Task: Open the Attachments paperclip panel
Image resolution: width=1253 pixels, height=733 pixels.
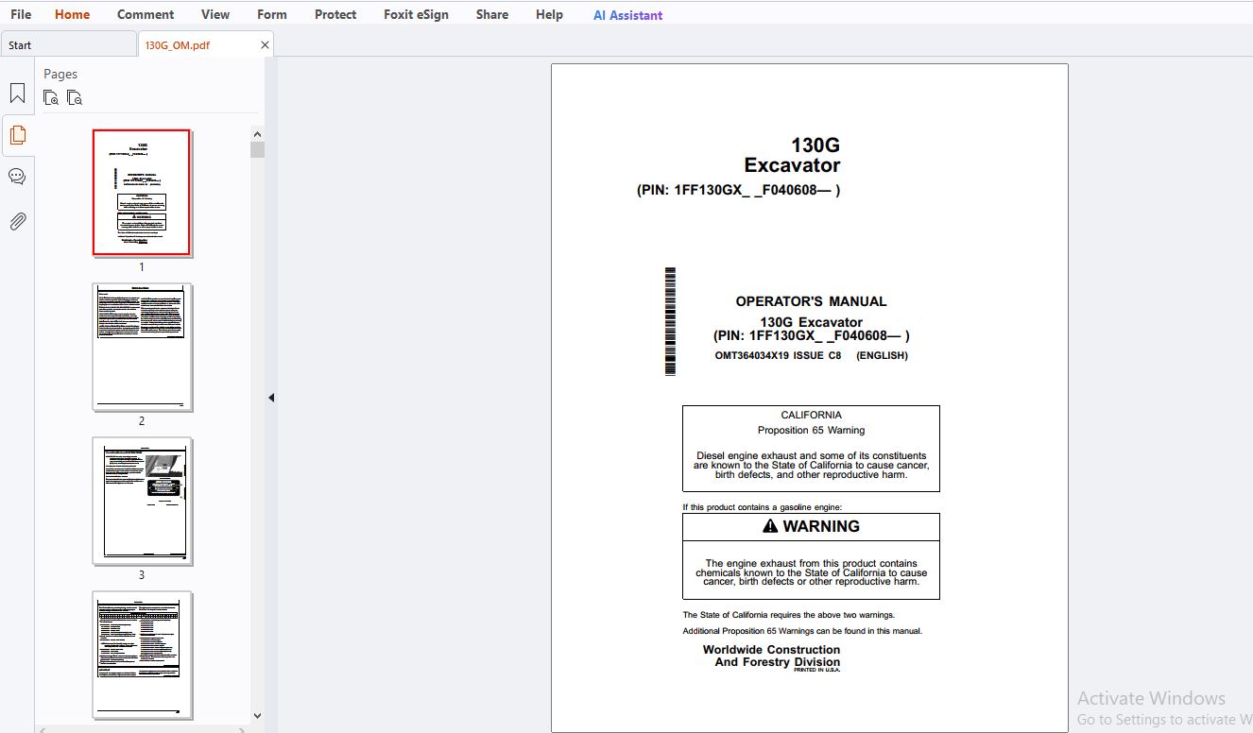Action: coord(17,221)
